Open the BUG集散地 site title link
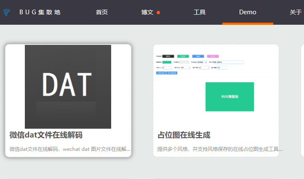 pos(40,12)
